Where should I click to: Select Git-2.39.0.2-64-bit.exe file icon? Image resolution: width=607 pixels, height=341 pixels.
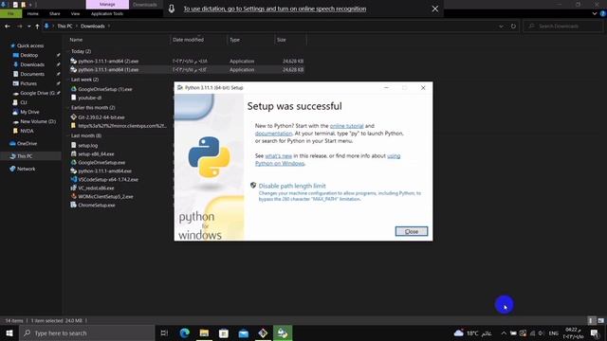click(x=74, y=117)
